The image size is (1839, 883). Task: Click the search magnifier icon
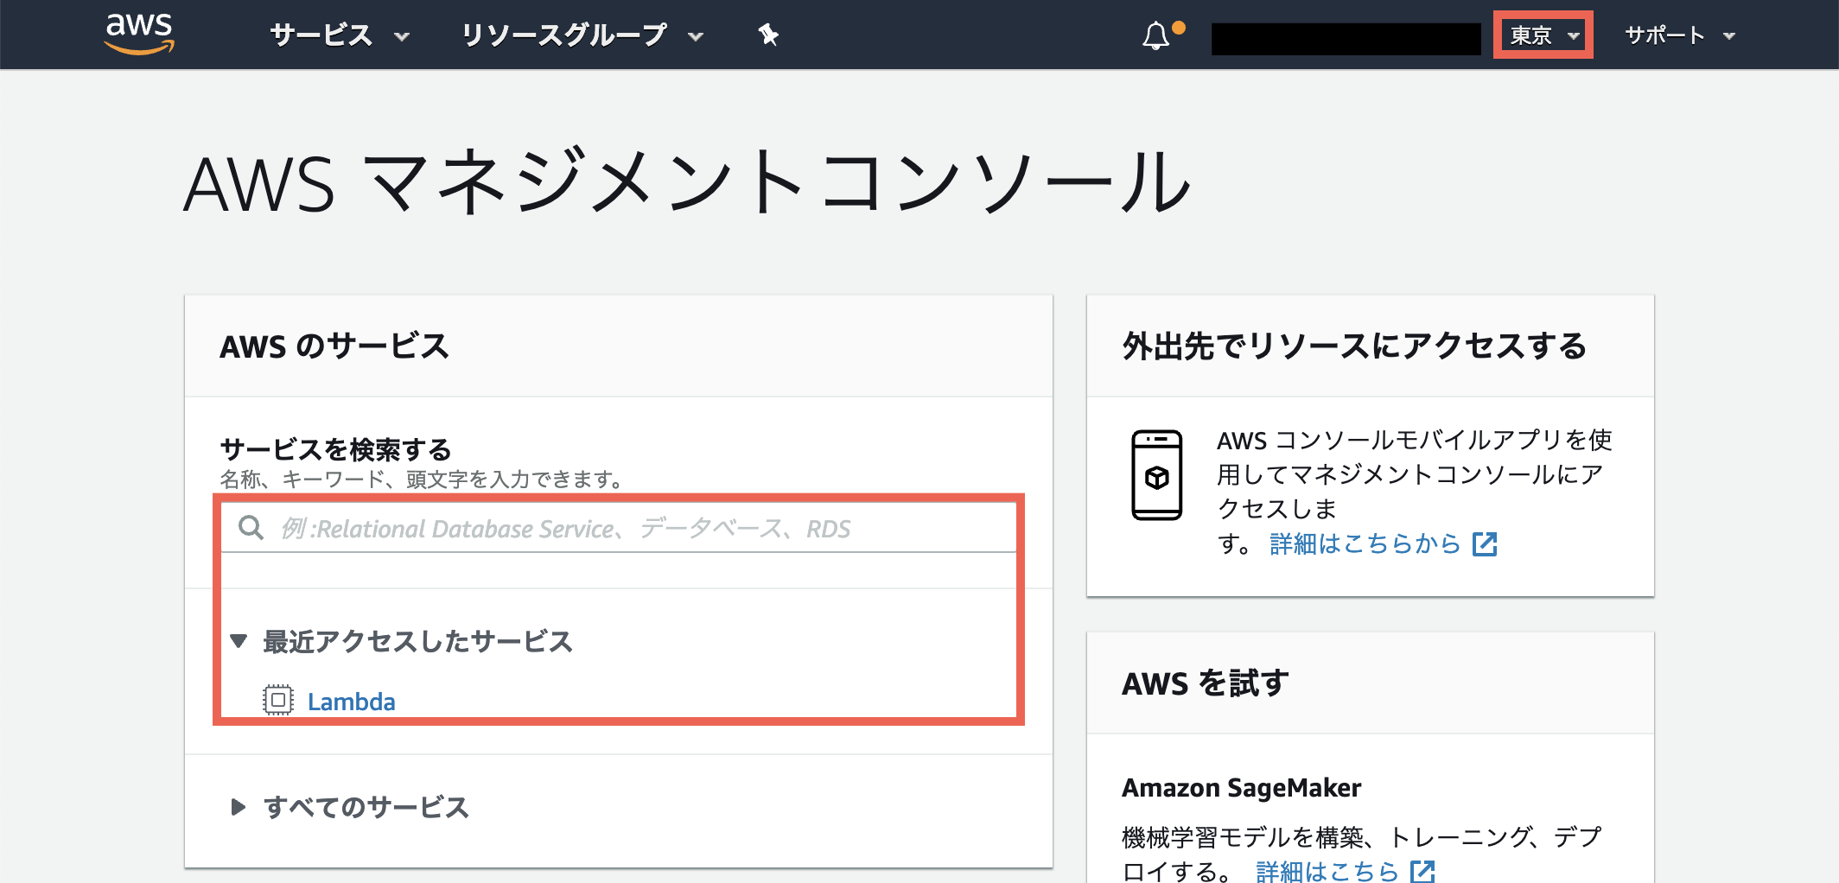251,528
